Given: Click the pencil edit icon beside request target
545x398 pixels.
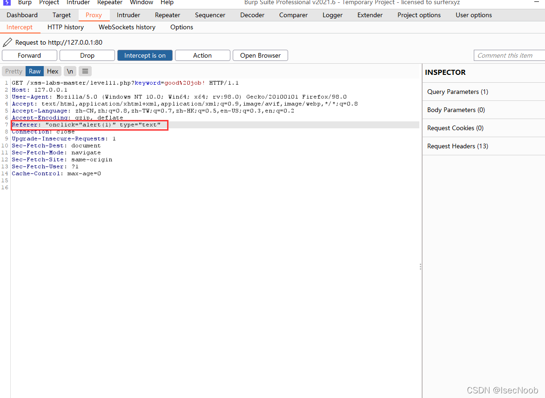Looking at the screenshot, I should [x=7, y=42].
